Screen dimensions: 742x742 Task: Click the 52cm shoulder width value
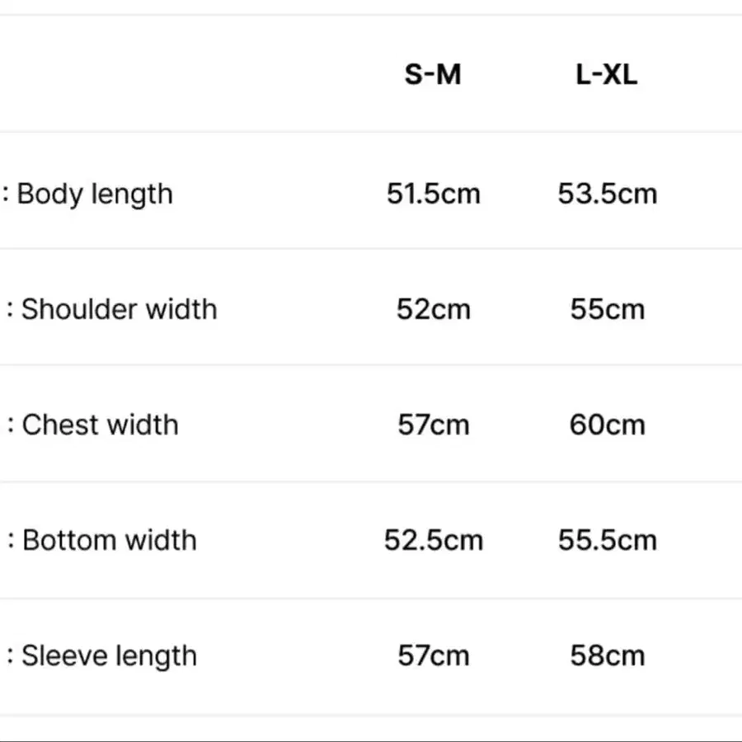[433, 310]
